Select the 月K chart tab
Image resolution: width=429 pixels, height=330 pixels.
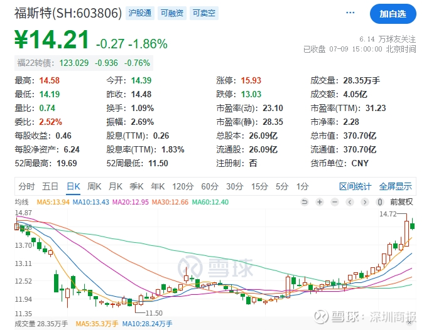pos(115,186)
